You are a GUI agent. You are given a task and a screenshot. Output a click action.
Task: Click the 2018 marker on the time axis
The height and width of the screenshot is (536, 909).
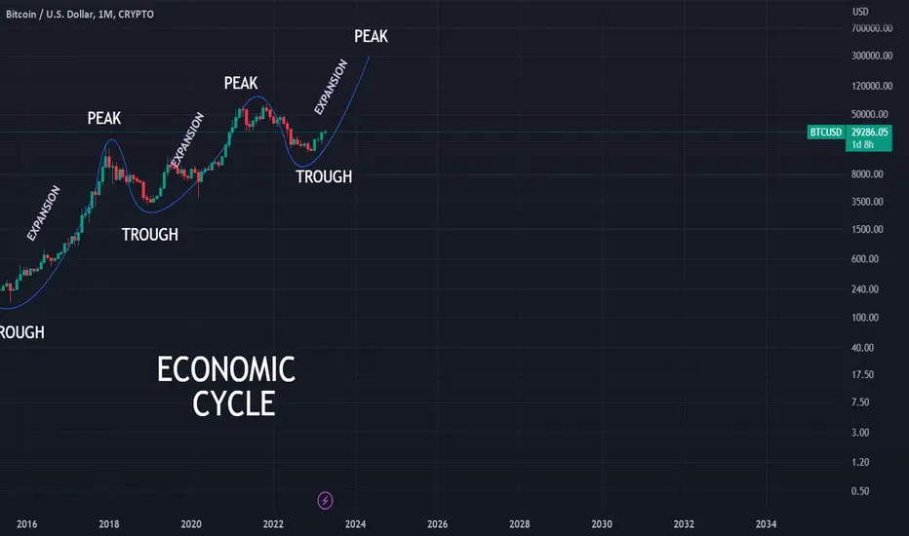coord(109,524)
